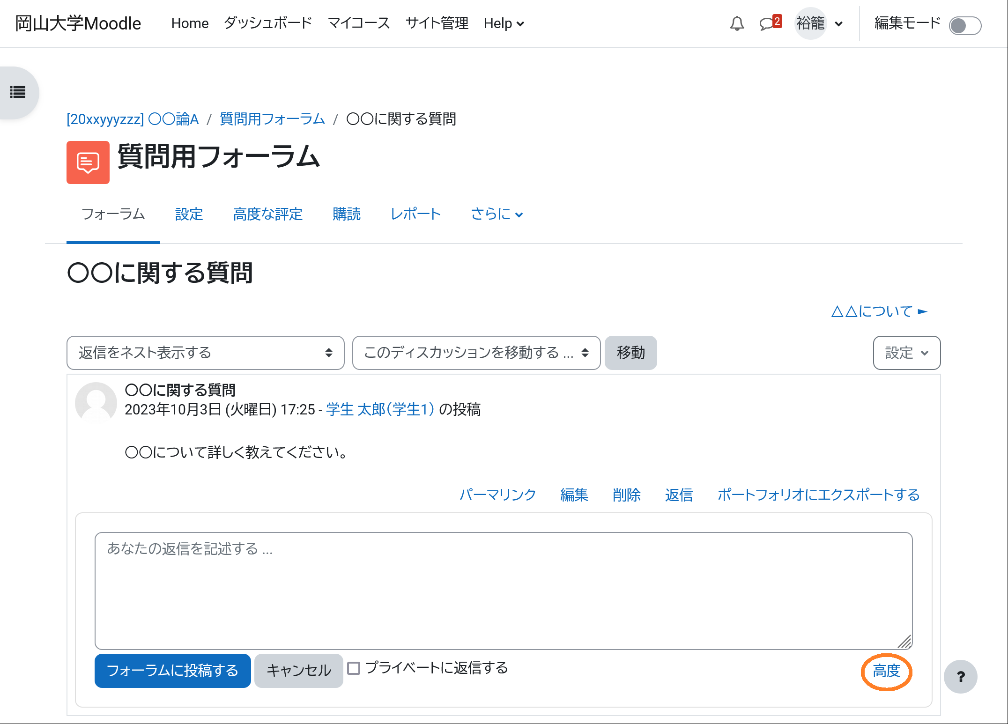The width and height of the screenshot is (1008, 724).
Task: Click into the reply text area
Action: click(x=504, y=591)
